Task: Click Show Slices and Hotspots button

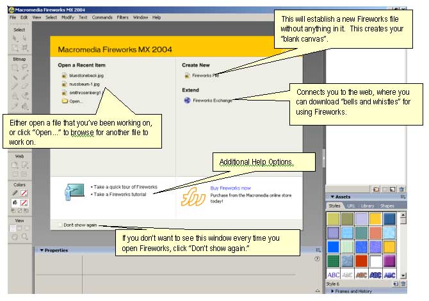Action: coord(24,174)
